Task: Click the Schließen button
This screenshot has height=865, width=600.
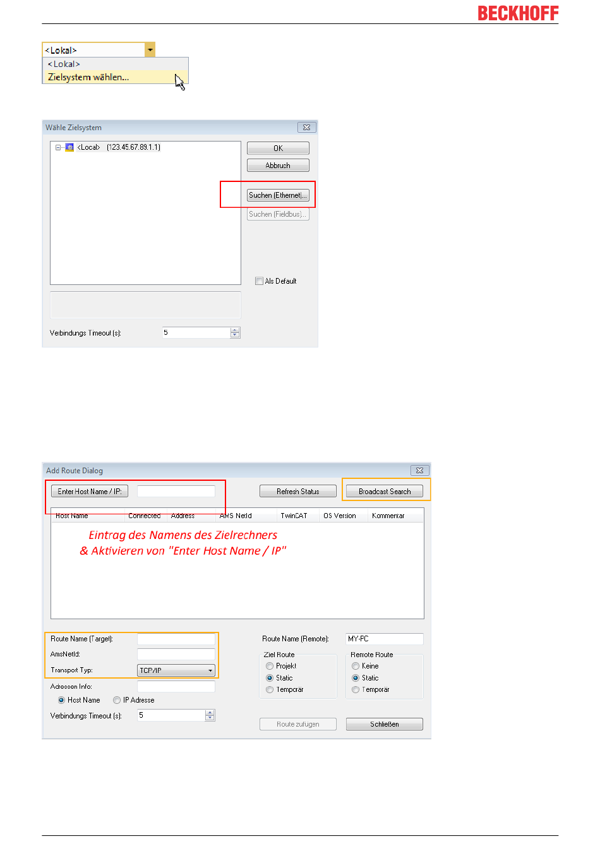Action: [x=385, y=724]
